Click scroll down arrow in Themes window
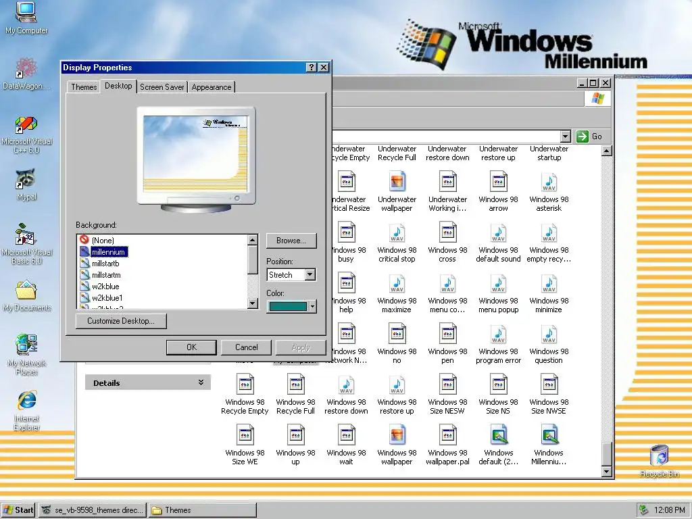Viewport: 692px width, 519px height. pos(607,472)
